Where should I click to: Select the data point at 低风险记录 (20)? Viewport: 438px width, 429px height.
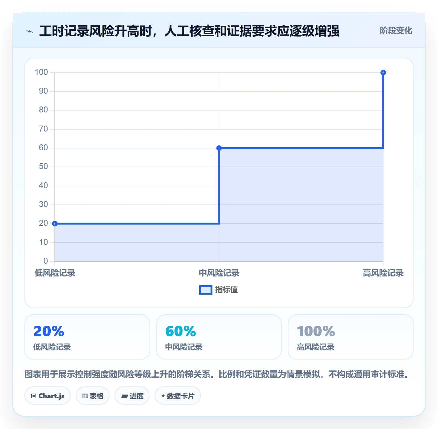55,224
